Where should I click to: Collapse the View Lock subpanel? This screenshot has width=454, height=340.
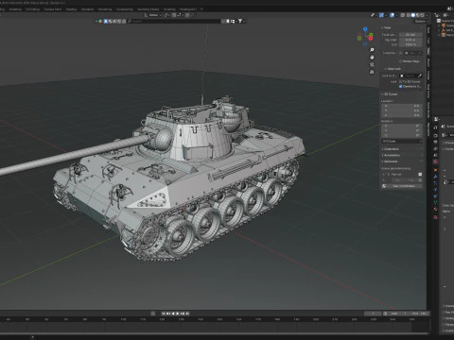(393, 69)
